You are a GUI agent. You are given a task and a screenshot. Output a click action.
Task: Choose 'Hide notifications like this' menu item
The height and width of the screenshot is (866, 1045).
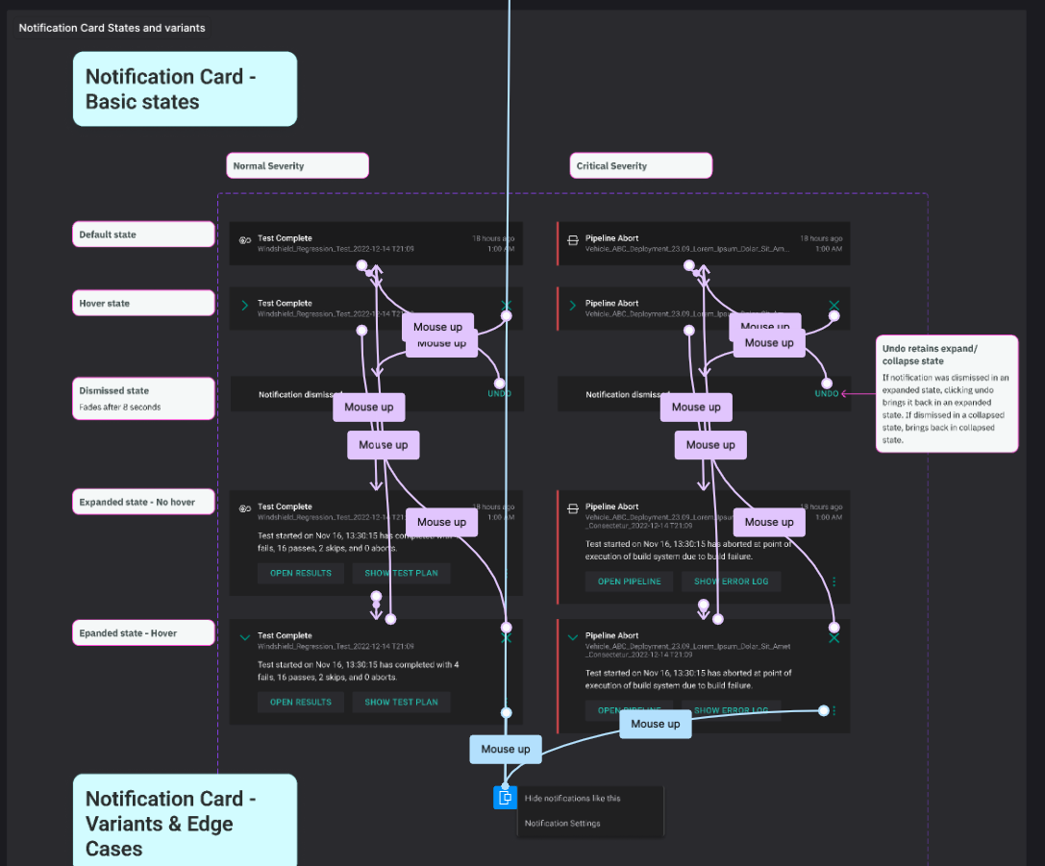(572, 798)
